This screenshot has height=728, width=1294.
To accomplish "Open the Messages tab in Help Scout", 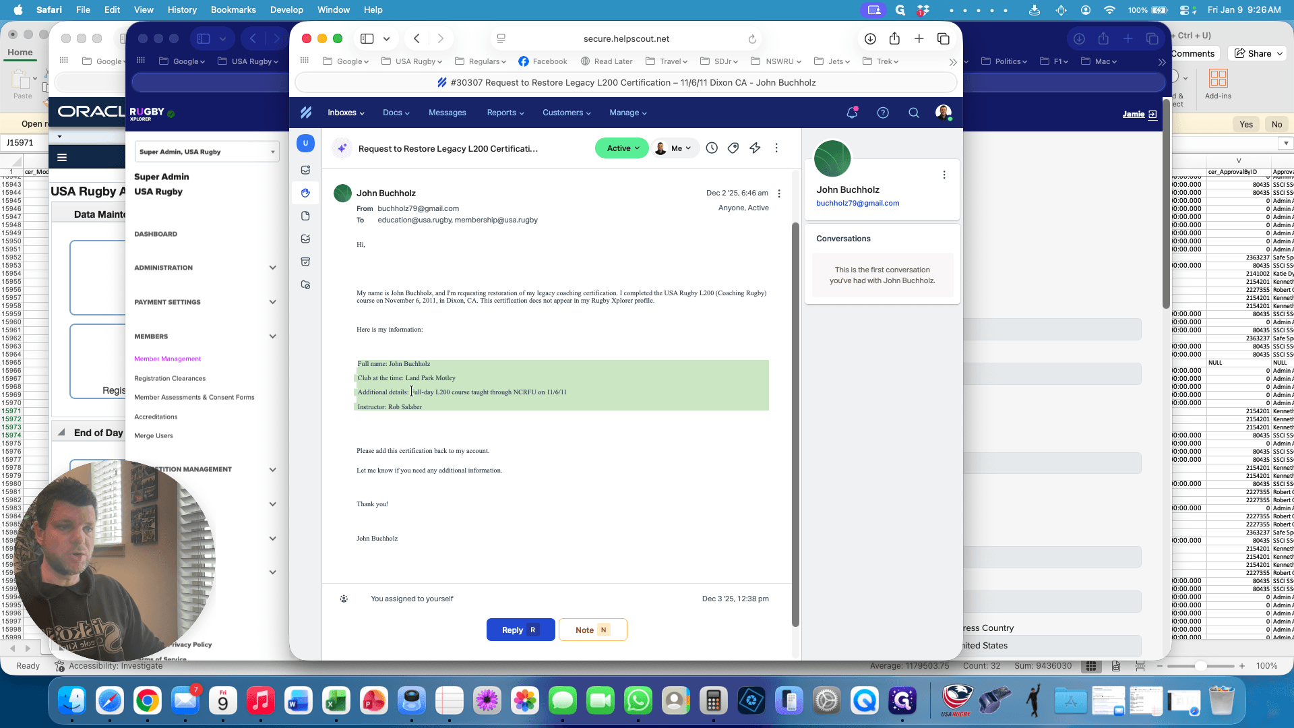I will [447, 113].
